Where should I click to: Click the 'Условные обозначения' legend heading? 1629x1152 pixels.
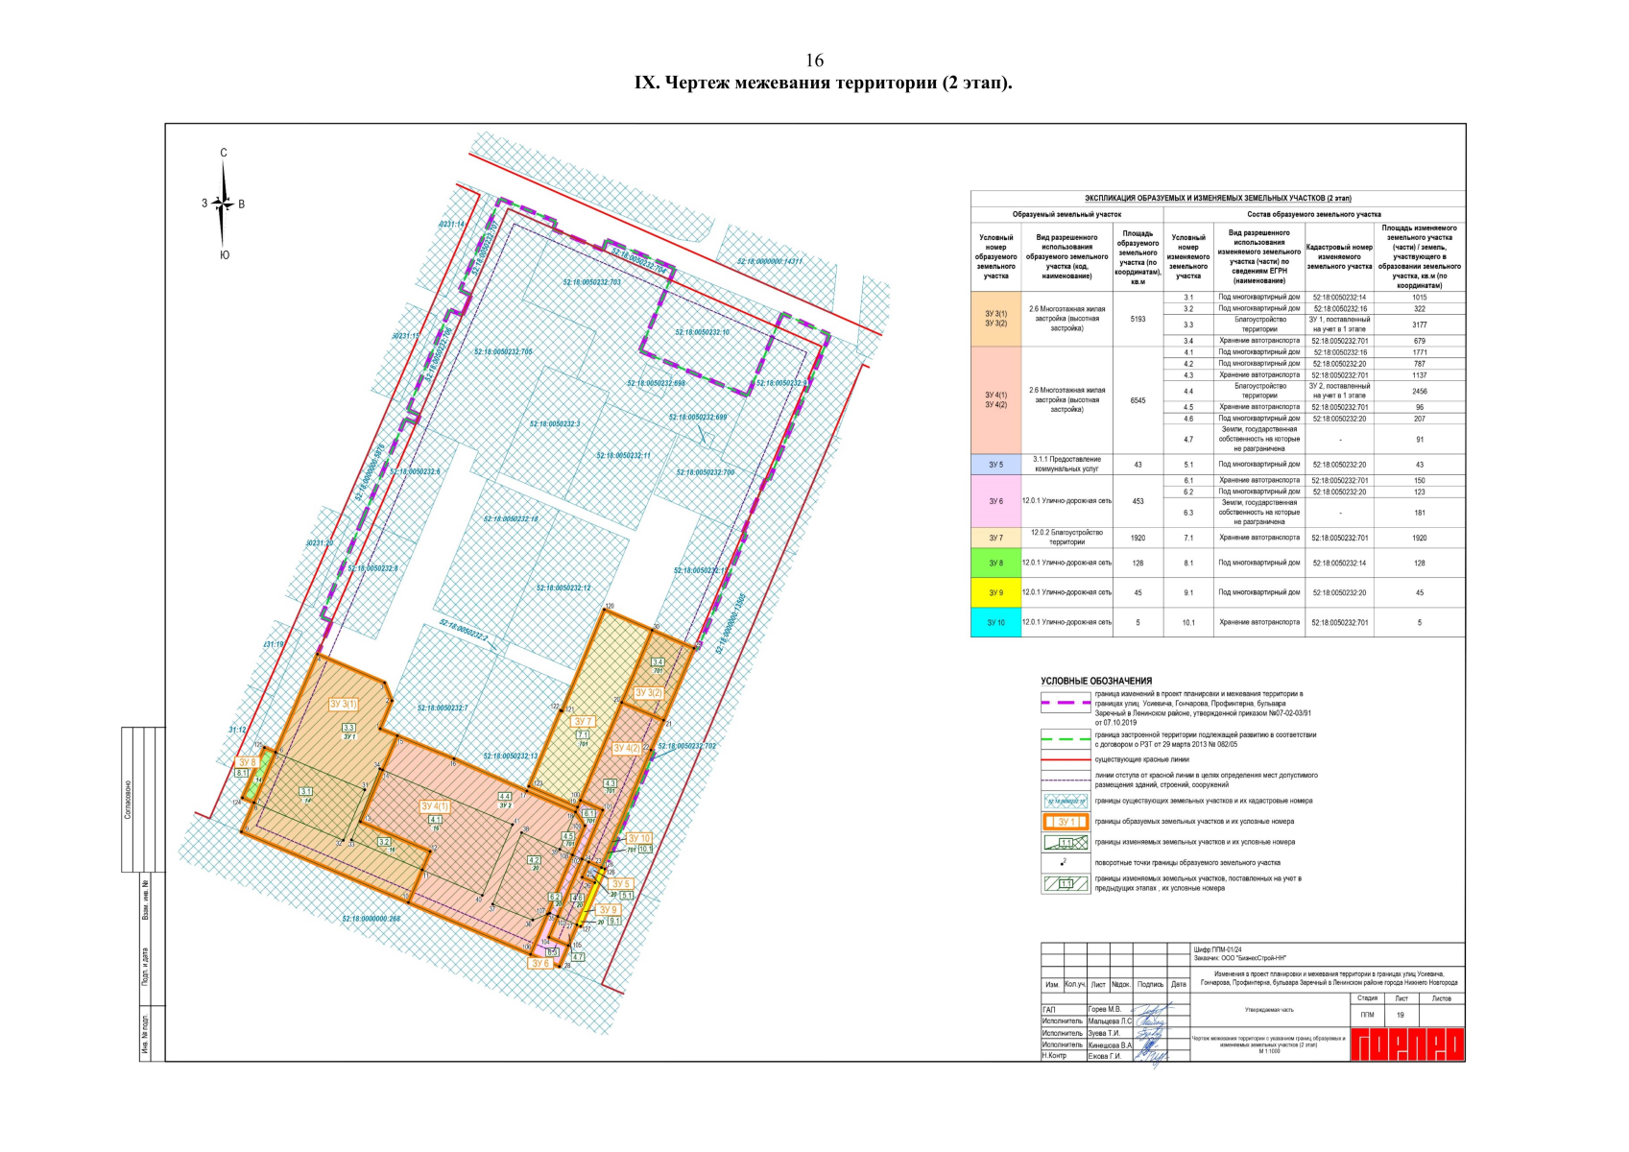click(x=1095, y=681)
